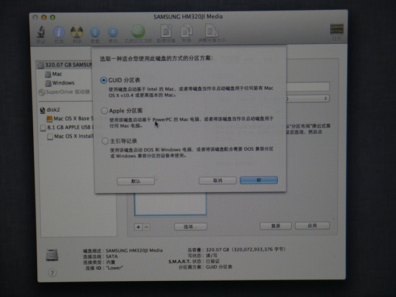Viewport: 396px width, 297px height.
Task: Click the partition name input field
Action: coord(308,86)
